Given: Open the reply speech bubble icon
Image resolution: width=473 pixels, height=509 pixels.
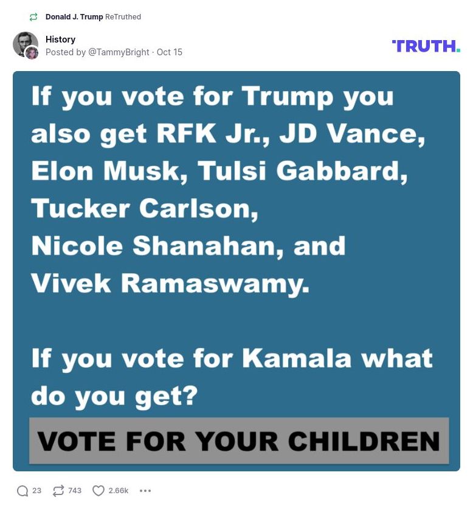Looking at the screenshot, I should (23, 490).
